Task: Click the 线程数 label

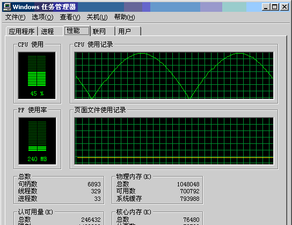Action: tap(27, 191)
